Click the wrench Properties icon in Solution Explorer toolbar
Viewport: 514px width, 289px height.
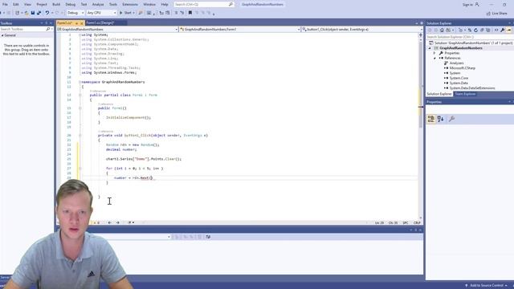pos(503,31)
